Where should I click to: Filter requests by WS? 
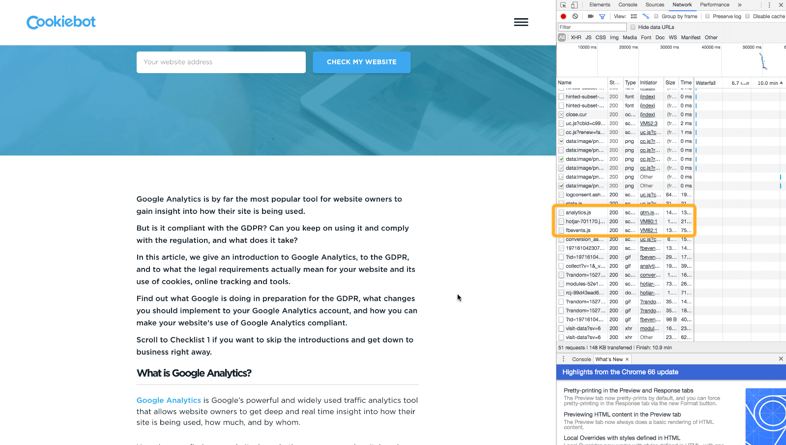[673, 37]
